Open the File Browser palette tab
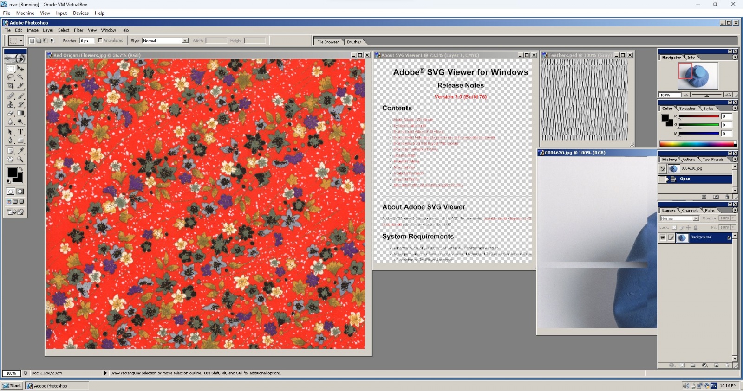The width and height of the screenshot is (743, 391). (328, 42)
